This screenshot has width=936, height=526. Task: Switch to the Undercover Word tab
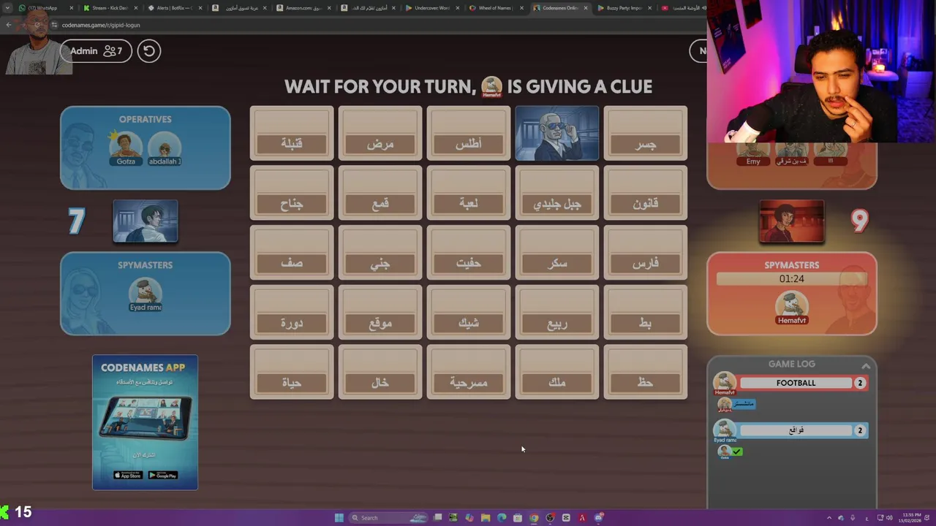[x=431, y=8]
